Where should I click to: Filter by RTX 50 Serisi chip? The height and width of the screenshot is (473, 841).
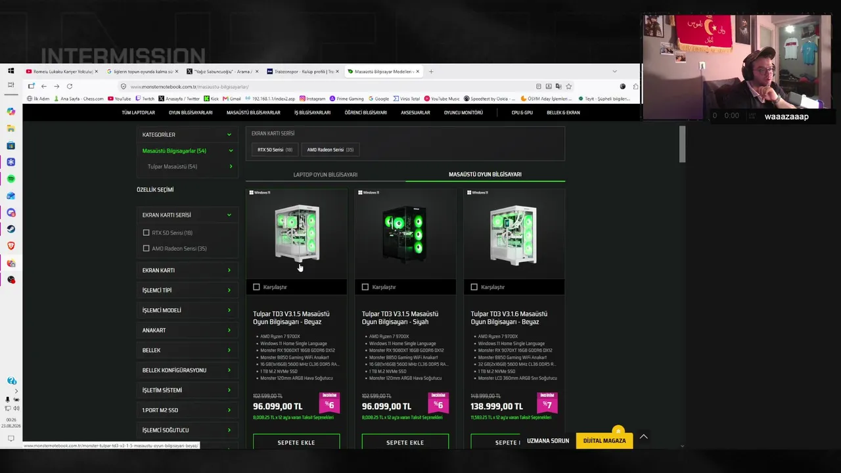pos(275,150)
